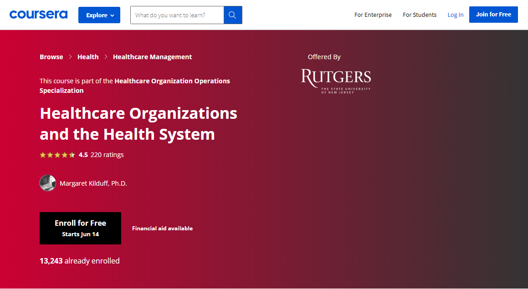Click the Enroll for Free button
Image resolution: width=528 pixels, height=289 pixels.
tap(80, 228)
